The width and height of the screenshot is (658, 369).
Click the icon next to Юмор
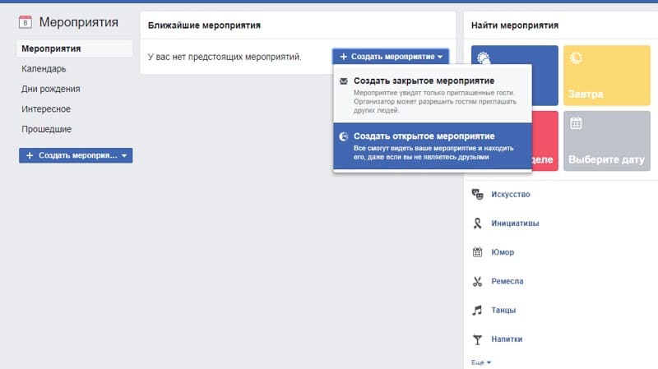(476, 251)
